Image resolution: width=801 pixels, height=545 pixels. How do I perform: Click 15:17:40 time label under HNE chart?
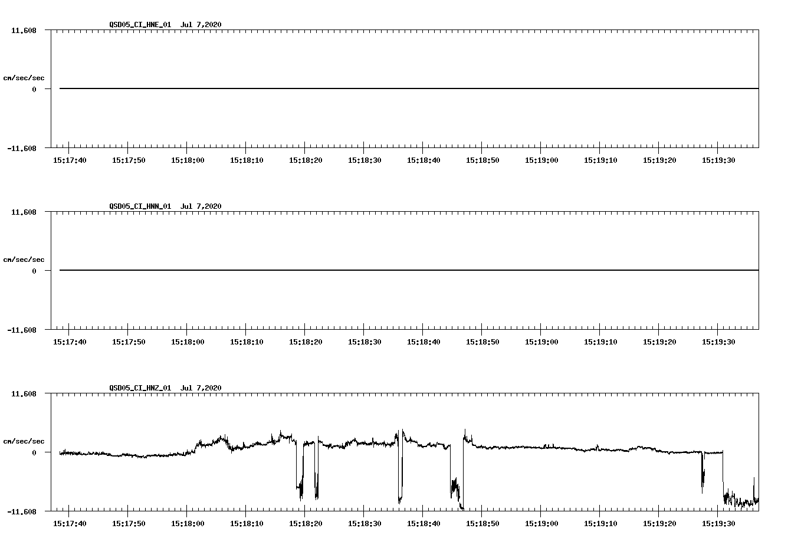tap(70, 160)
